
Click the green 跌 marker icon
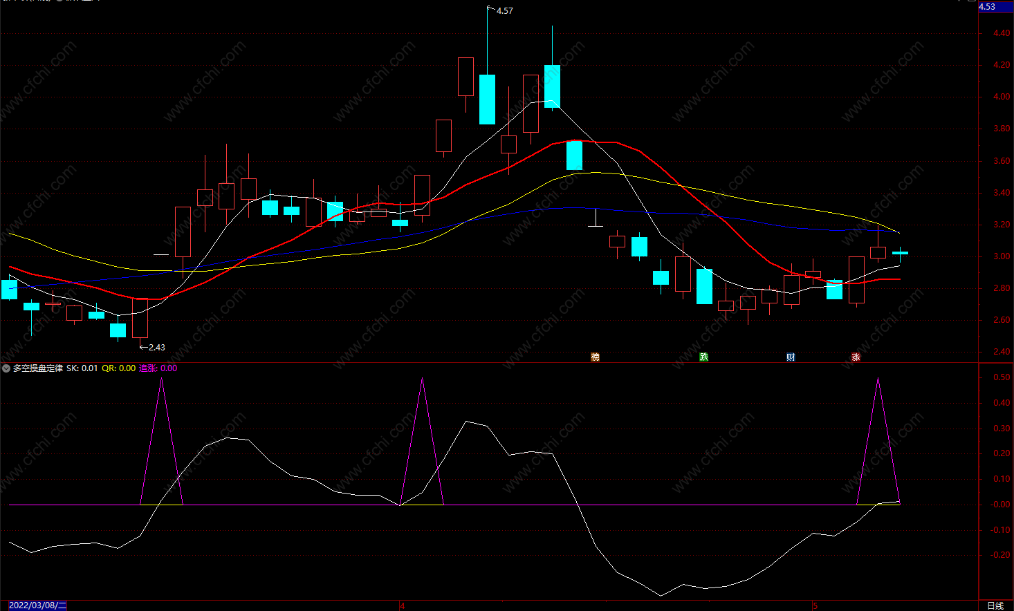[703, 357]
